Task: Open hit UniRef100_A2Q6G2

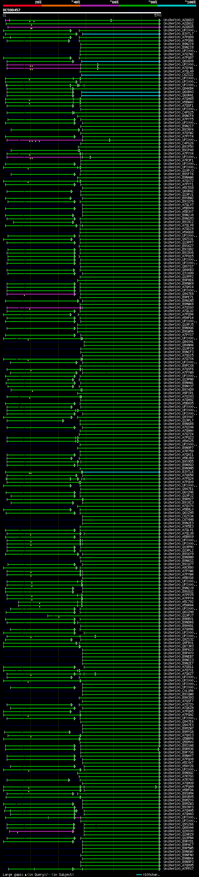Action: (178, 24)
